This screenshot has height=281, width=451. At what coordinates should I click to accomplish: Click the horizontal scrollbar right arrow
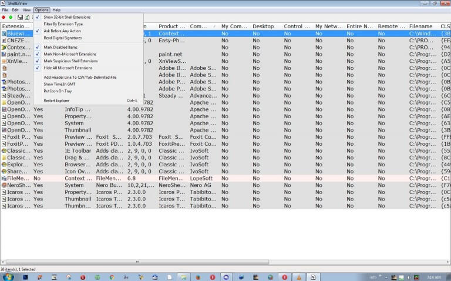(448, 262)
